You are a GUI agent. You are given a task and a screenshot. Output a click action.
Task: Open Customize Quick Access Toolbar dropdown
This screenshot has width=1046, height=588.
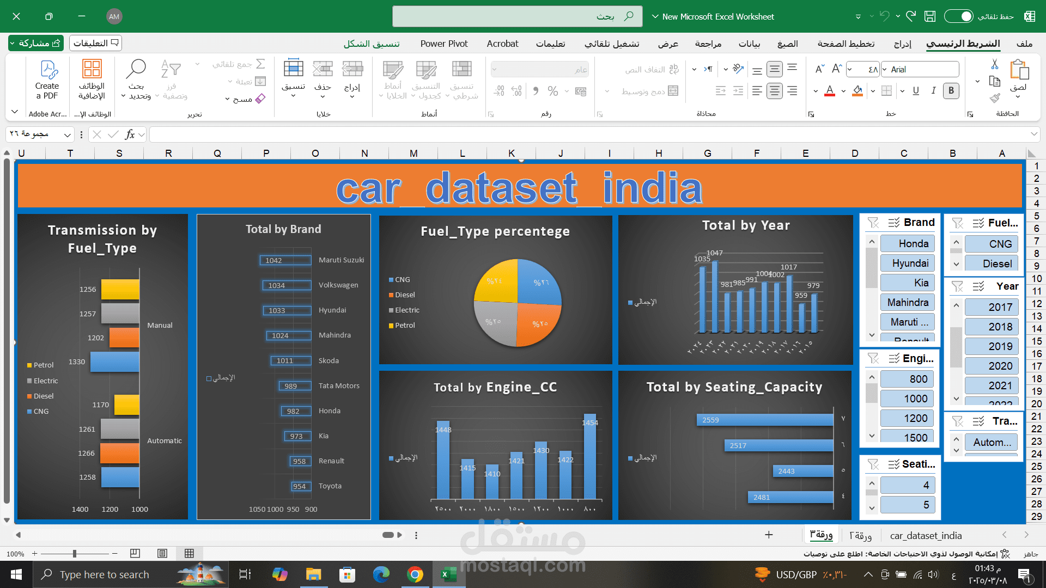pyautogui.click(x=858, y=17)
